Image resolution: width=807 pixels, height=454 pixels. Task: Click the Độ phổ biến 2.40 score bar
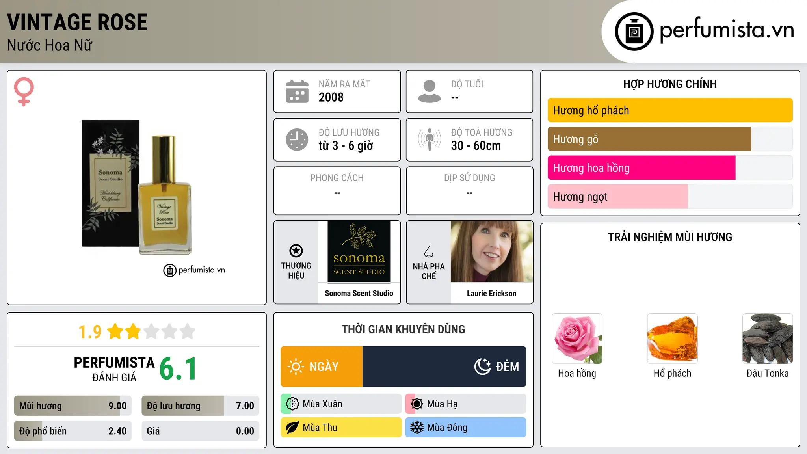[73, 431]
